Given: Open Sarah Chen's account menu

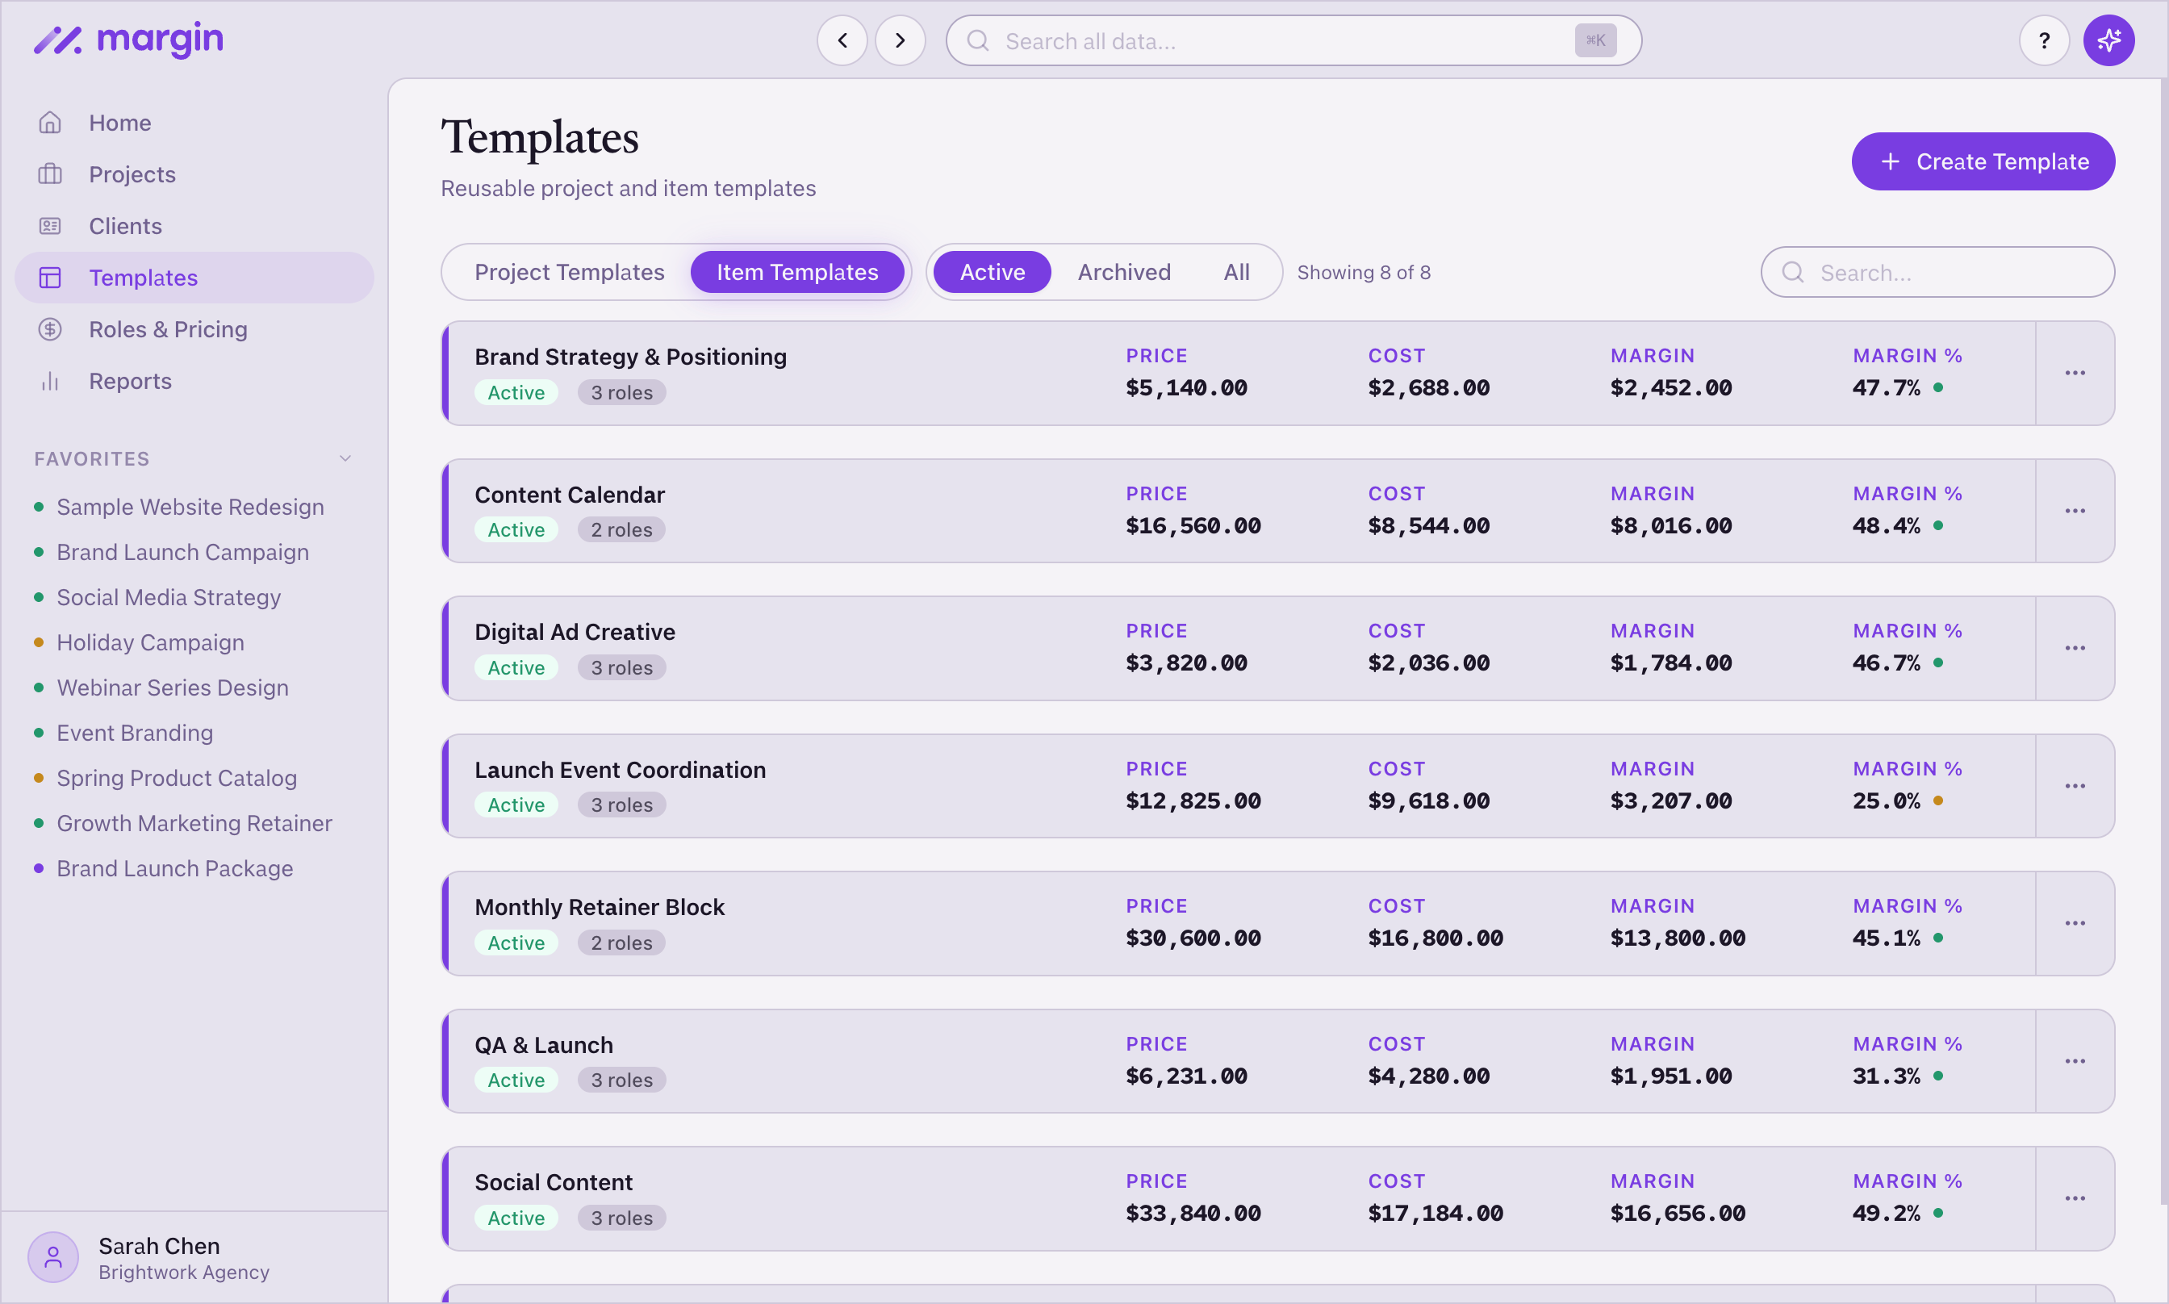Looking at the screenshot, I should click(194, 1257).
